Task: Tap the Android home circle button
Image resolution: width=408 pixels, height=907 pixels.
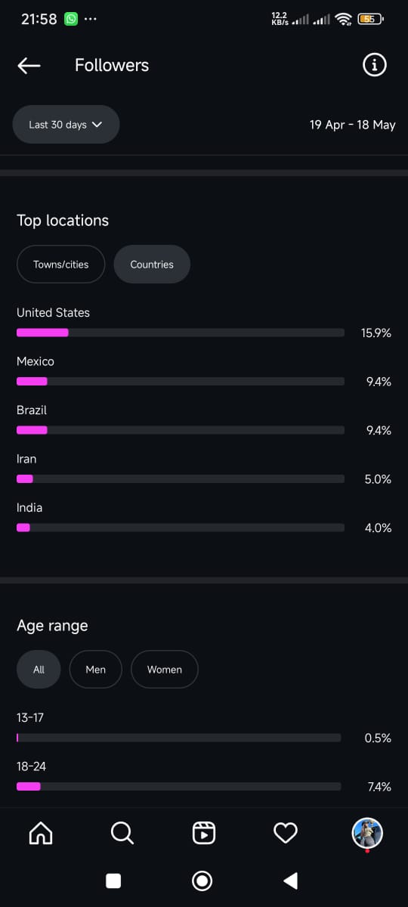Action: tap(202, 881)
